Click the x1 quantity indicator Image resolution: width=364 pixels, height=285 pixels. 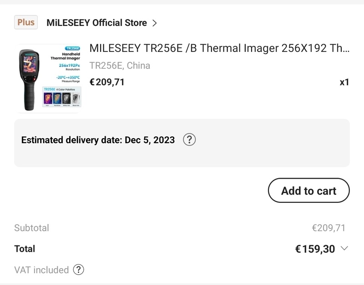[x=344, y=82]
